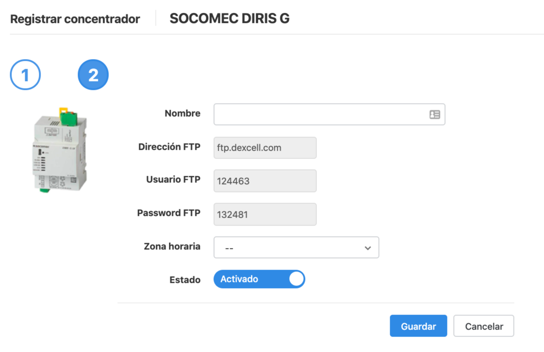Viewport: 544px width, 352px height.
Task: Click the chevron arrow of Zona horaria
Action: [368, 248]
